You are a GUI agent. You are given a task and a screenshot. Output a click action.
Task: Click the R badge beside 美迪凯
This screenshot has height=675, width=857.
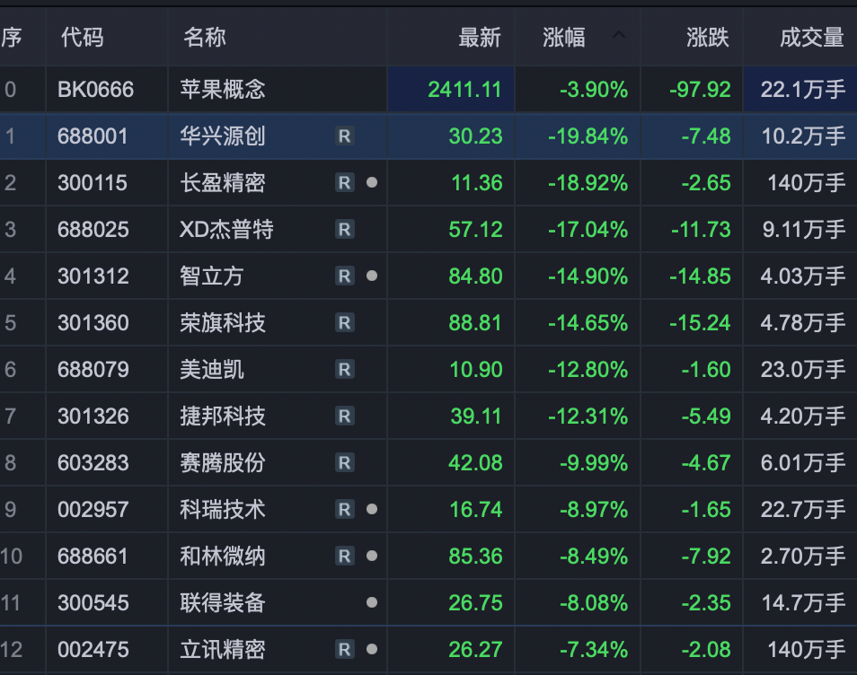point(344,369)
